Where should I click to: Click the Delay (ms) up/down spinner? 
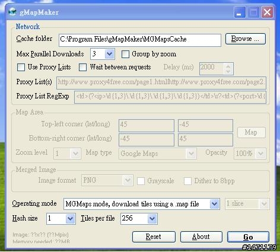(x=228, y=69)
